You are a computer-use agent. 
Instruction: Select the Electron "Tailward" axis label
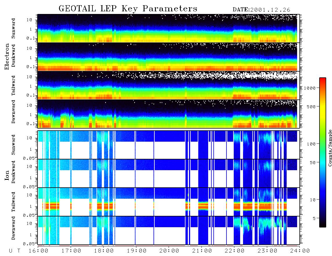[x=13, y=86]
